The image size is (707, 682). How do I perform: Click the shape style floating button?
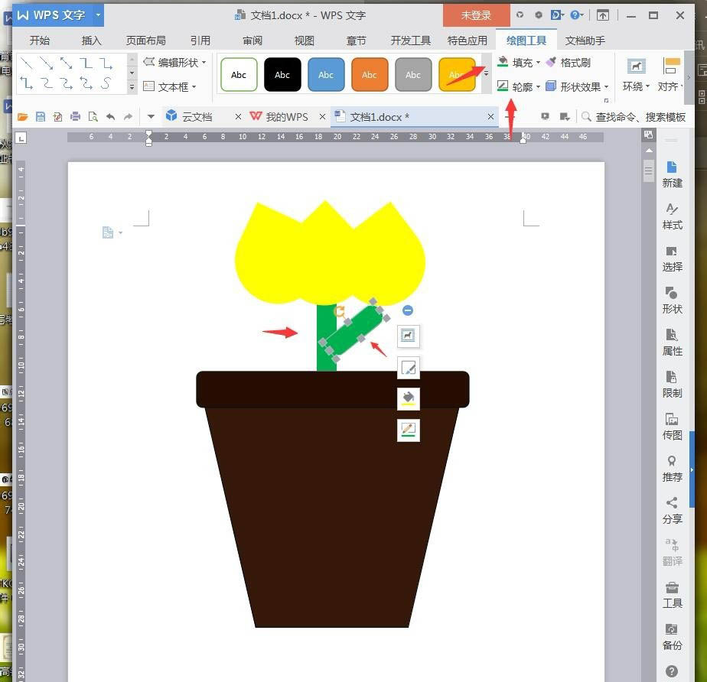pyautogui.click(x=408, y=368)
